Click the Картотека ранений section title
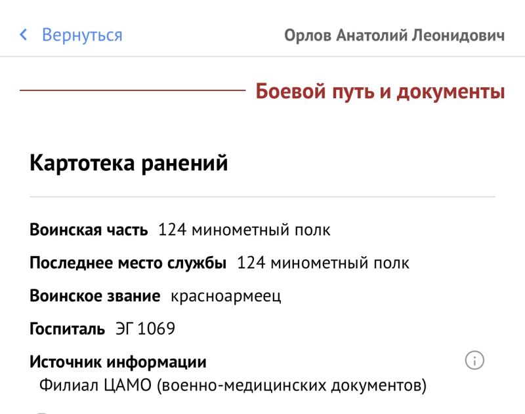The width and height of the screenshot is (525, 414). (x=129, y=163)
